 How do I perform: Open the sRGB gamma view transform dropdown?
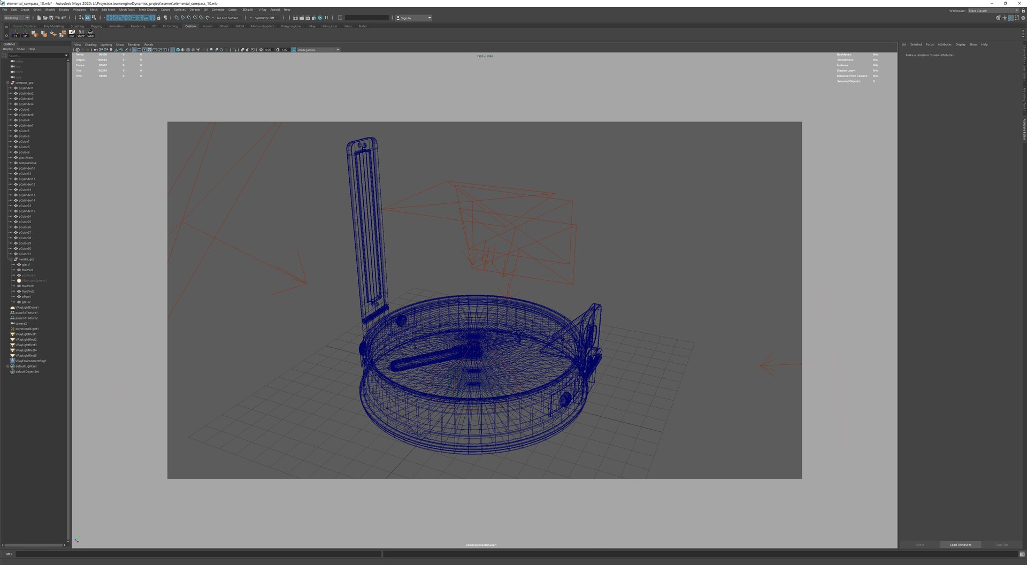pos(318,50)
